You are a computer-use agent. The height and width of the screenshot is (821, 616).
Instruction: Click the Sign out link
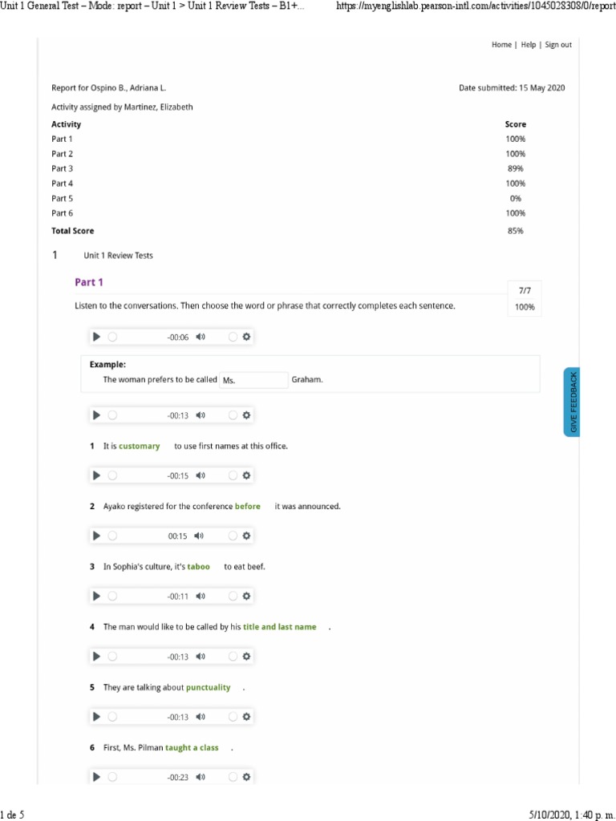tap(558, 45)
